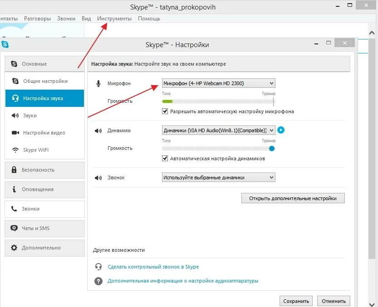Click the Skype logo in the settings title bar
The image size is (378, 307).
pos(5,44)
